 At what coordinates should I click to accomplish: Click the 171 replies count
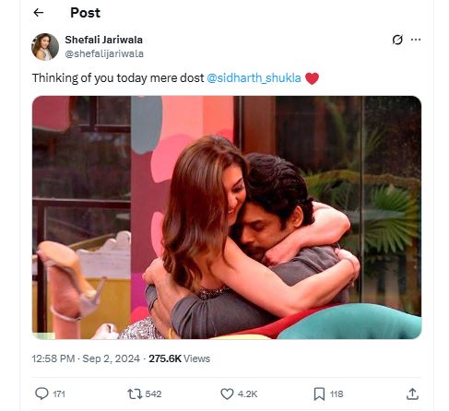point(59,394)
